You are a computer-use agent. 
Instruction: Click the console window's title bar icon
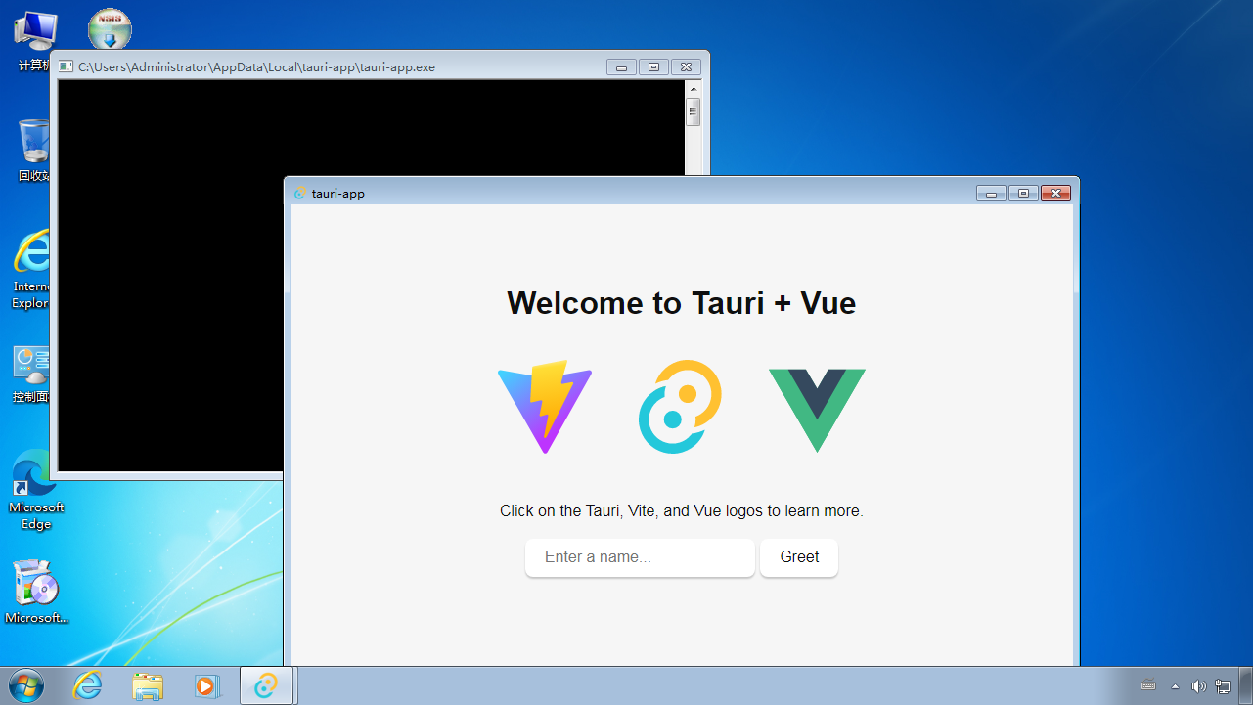(66, 66)
